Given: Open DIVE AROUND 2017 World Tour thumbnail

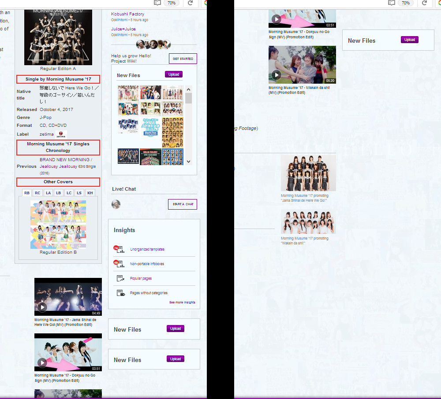Looking at the screenshot, I should (150, 127).
